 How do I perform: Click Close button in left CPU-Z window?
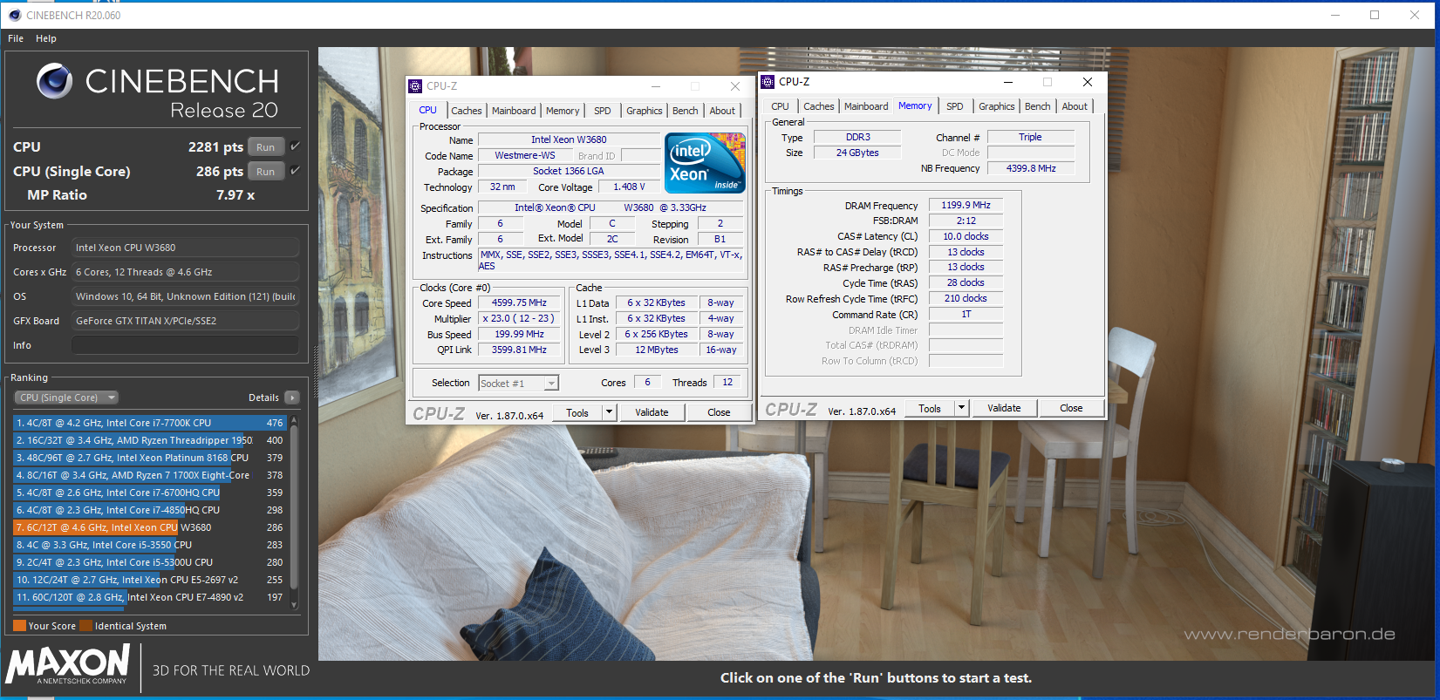[x=720, y=412]
